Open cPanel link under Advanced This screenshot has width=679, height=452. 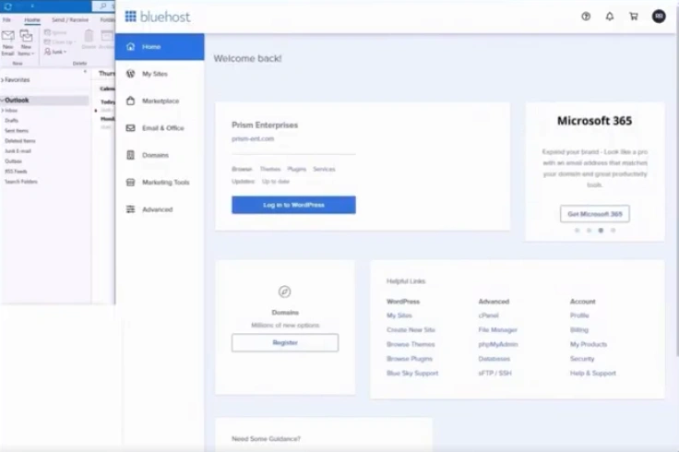[488, 315]
